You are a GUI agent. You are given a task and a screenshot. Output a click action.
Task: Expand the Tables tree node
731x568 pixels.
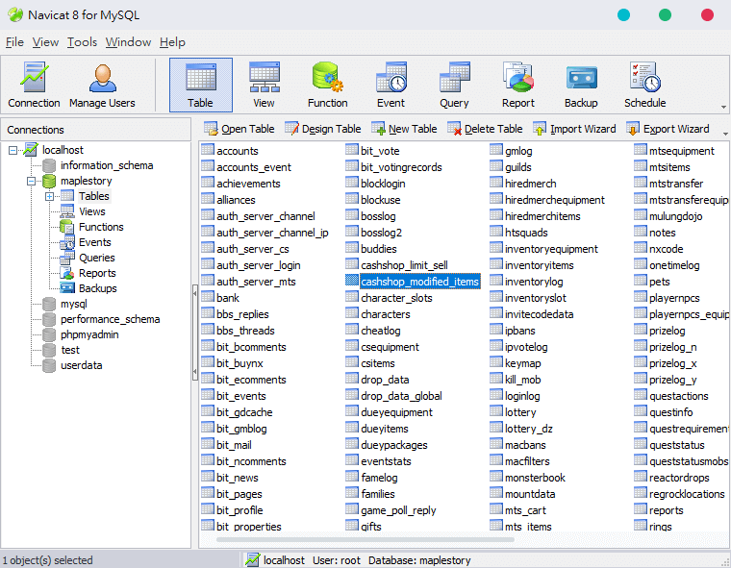point(49,196)
